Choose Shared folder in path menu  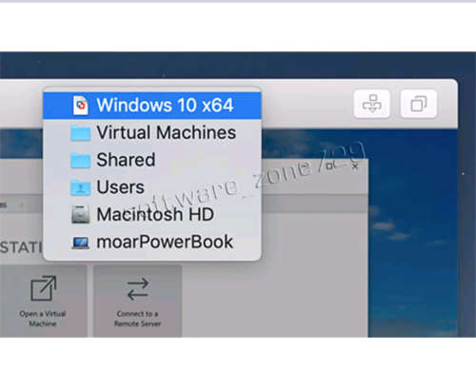[x=152, y=160]
